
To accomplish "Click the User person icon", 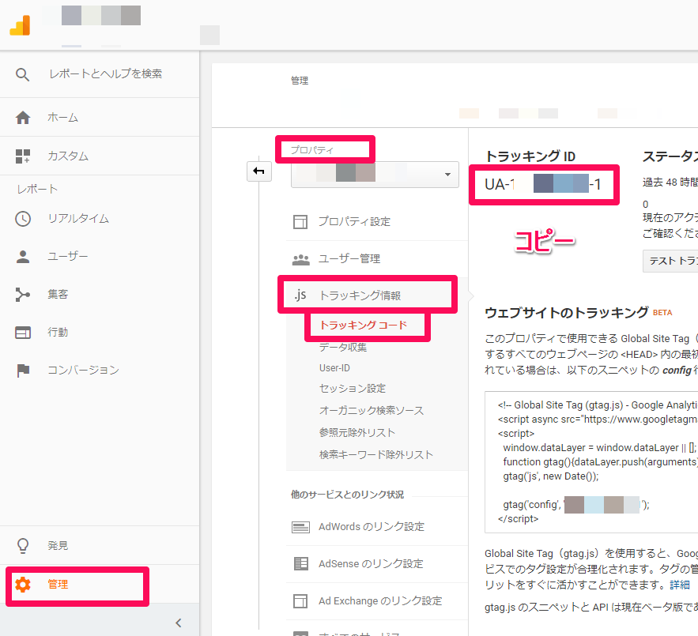I will click(x=23, y=256).
